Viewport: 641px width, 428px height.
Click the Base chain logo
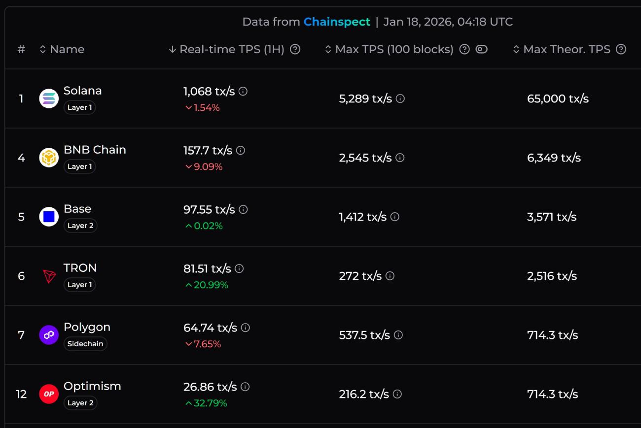click(48, 216)
